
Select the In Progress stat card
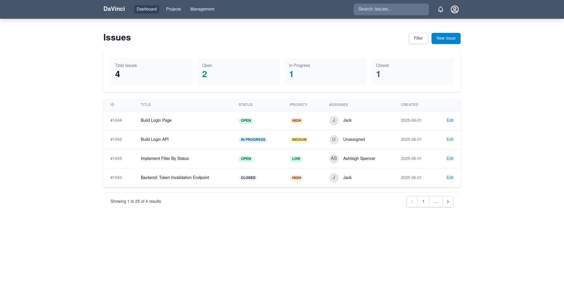325,72
